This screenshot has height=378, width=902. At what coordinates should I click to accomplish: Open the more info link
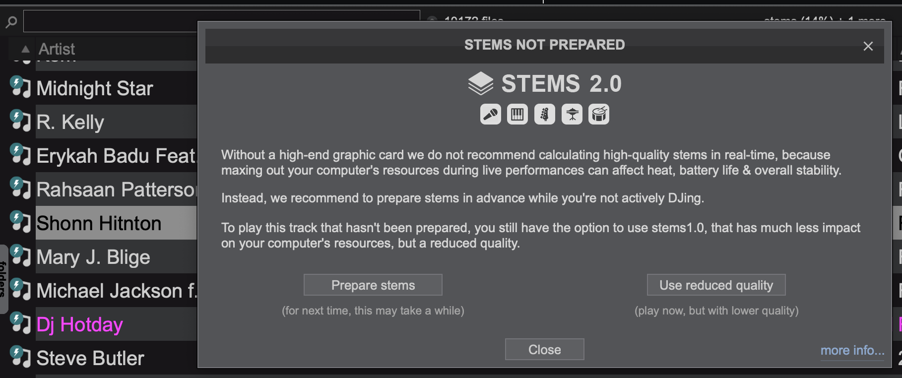(x=852, y=350)
